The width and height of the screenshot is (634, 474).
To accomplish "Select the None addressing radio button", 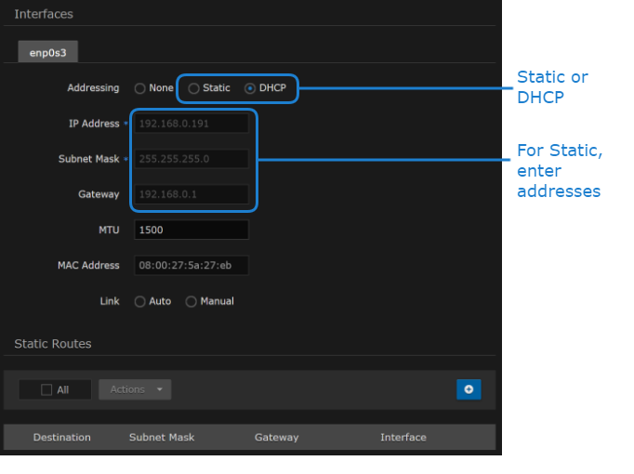I will (x=140, y=89).
